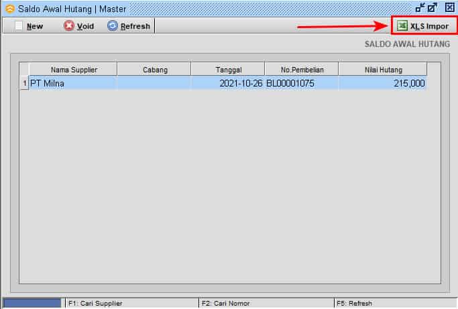This screenshot has width=458, height=309.
Task: Click the 2021-10-26 date cell
Action: [228, 83]
